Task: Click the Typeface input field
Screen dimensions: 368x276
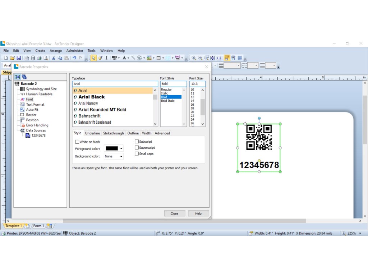Action: click(x=115, y=84)
